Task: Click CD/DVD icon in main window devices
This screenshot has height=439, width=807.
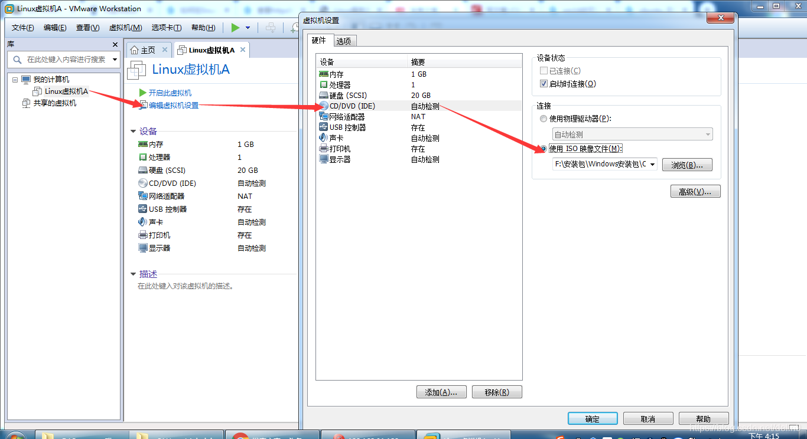Action: click(142, 183)
